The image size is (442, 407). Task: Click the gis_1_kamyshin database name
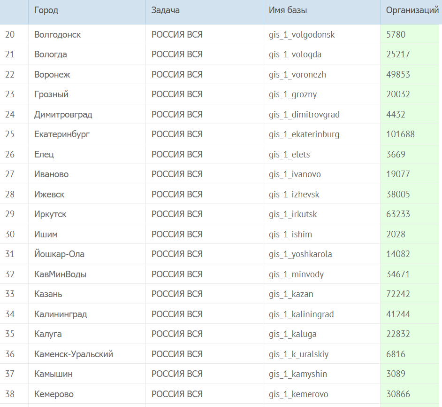click(x=298, y=374)
